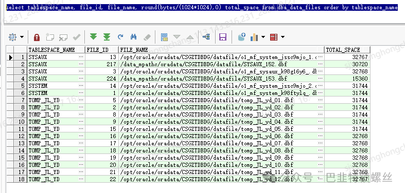405x193 pixels.
Task: Click the green fetch last page arrow
Action: pos(107,37)
